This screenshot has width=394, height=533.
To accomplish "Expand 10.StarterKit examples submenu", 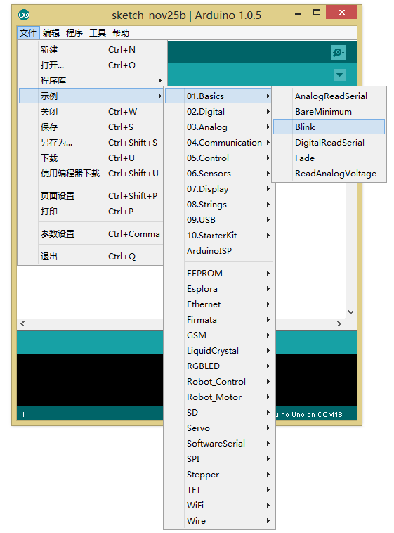I will coord(218,236).
